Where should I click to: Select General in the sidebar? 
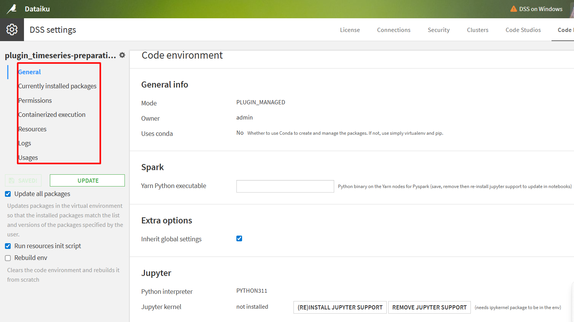[30, 72]
